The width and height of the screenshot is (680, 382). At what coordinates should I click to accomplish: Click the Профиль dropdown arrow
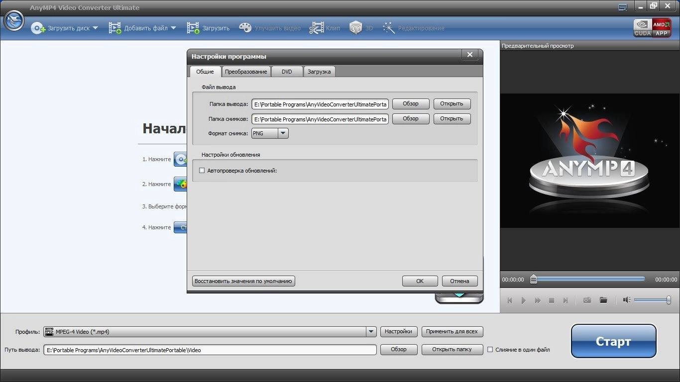click(x=371, y=332)
